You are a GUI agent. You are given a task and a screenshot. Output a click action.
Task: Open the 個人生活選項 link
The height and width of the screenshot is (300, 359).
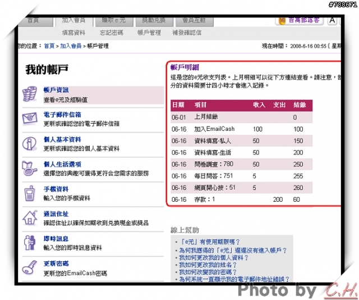pyautogui.click(x=62, y=165)
